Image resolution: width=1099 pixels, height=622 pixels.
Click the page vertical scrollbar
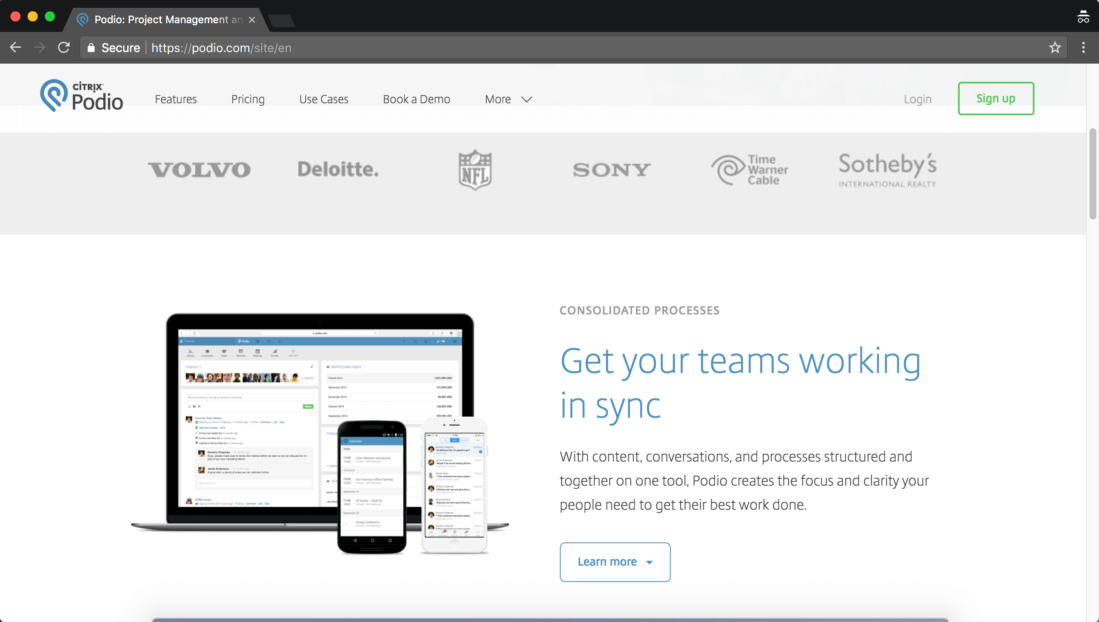(1092, 174)
